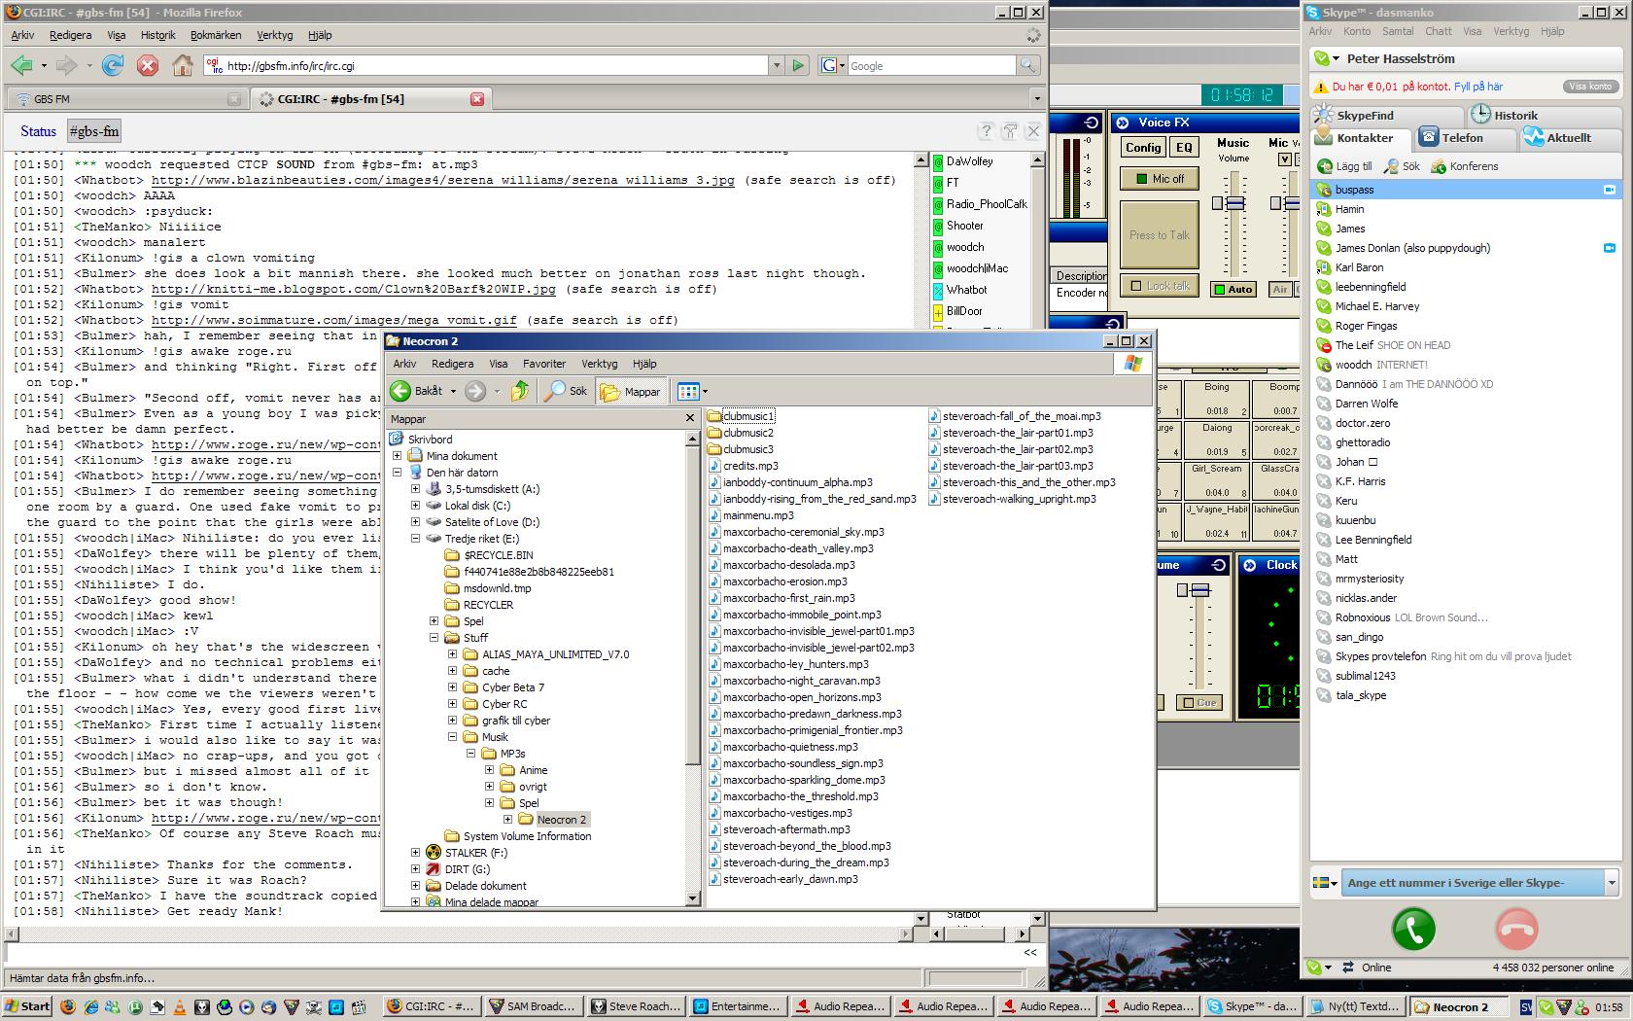Expand Spel folder under Tredje riket
This screenshot has height=1021, width=1633.
click(x=434, y=621)
